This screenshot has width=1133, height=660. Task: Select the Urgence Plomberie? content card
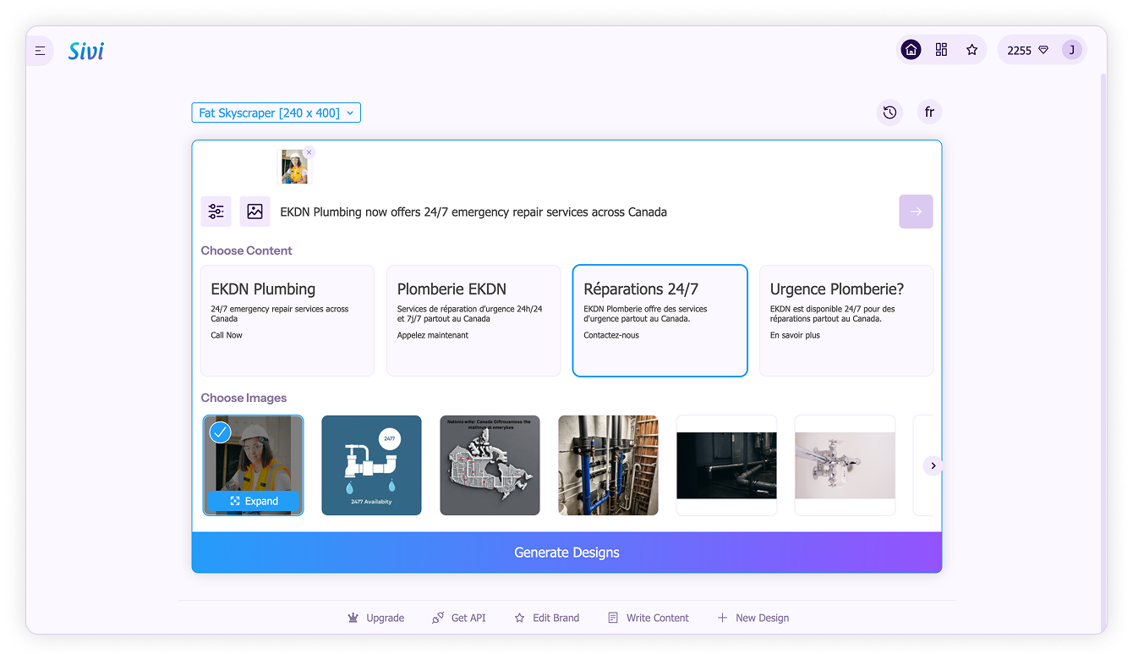(x=846, y=321)
